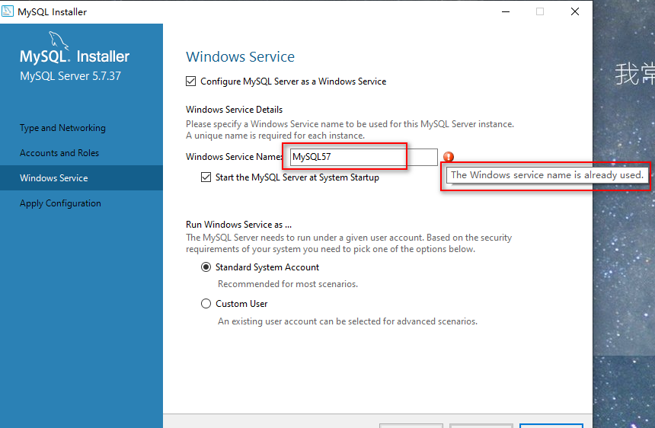The height and width of the screenshot is (428, 655).
Task: Uncheck Configure MySQL Server as a Windows Service
Action: [x=191, y=81]
